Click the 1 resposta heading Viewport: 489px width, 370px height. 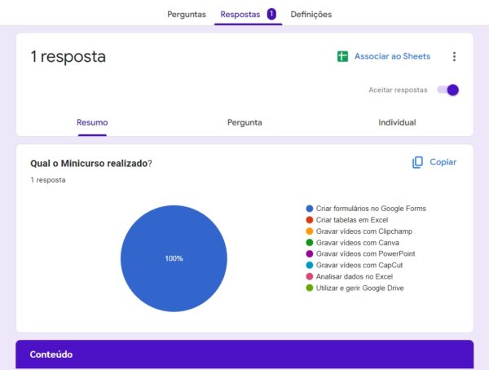click(x=68, y=56)
